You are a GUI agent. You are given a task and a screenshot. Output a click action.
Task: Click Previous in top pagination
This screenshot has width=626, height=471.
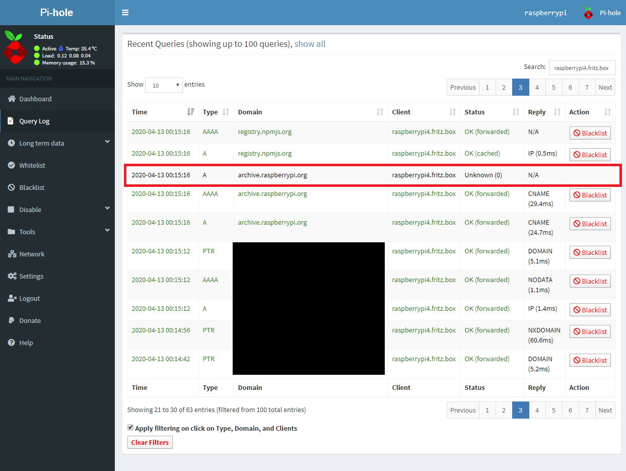[463, 87]
